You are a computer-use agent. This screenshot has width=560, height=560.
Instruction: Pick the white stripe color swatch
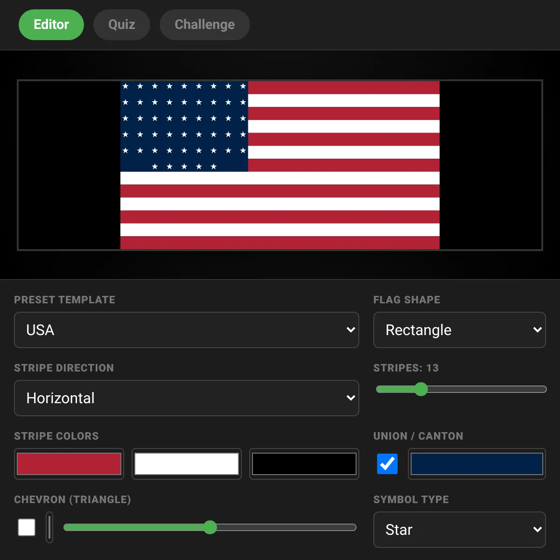187,464
